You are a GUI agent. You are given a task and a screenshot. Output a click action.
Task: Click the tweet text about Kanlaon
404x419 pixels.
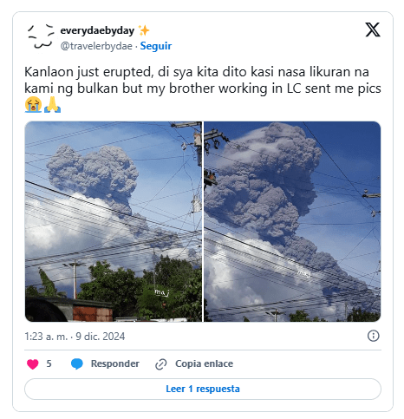[203, 80]
